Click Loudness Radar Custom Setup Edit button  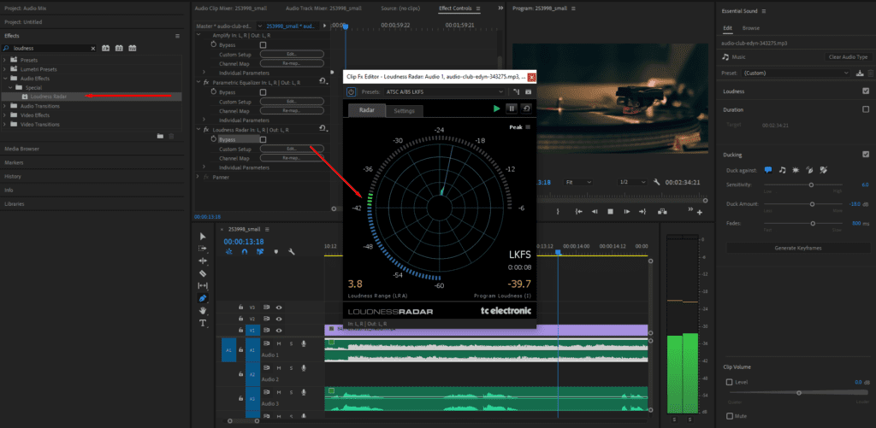tap(292, 149)
